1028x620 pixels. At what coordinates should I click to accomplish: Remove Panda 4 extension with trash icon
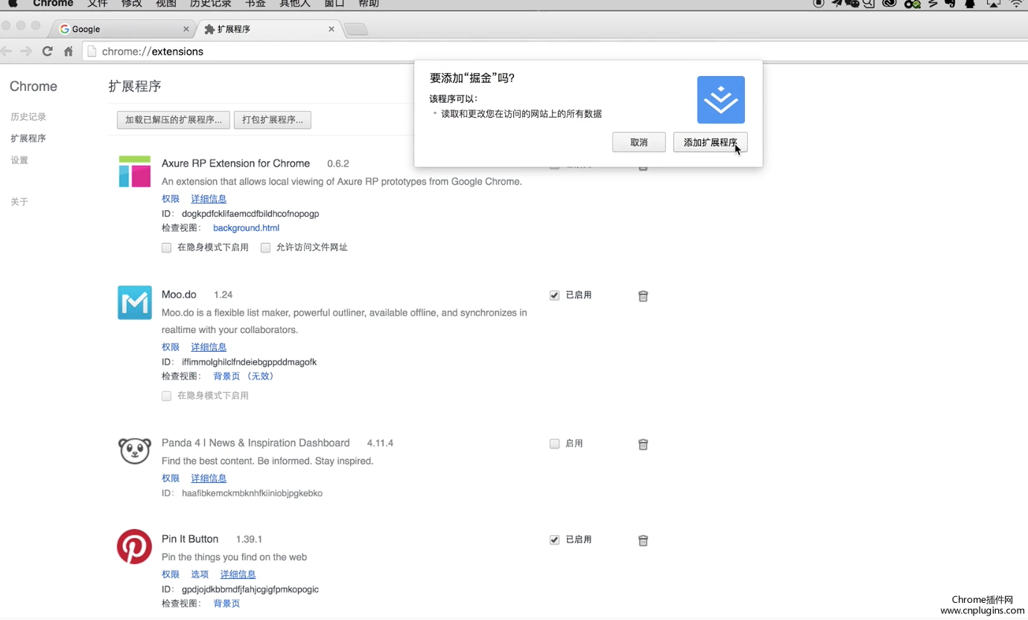click(643, 444)
